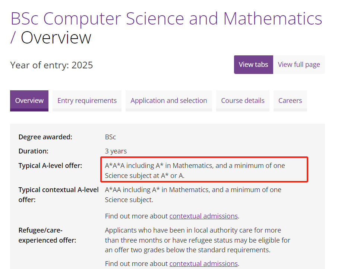Open the BSc Computer Science and Mathematics title link
The height and width of the screenshot is (269, 338).
[x=166, y=19]
